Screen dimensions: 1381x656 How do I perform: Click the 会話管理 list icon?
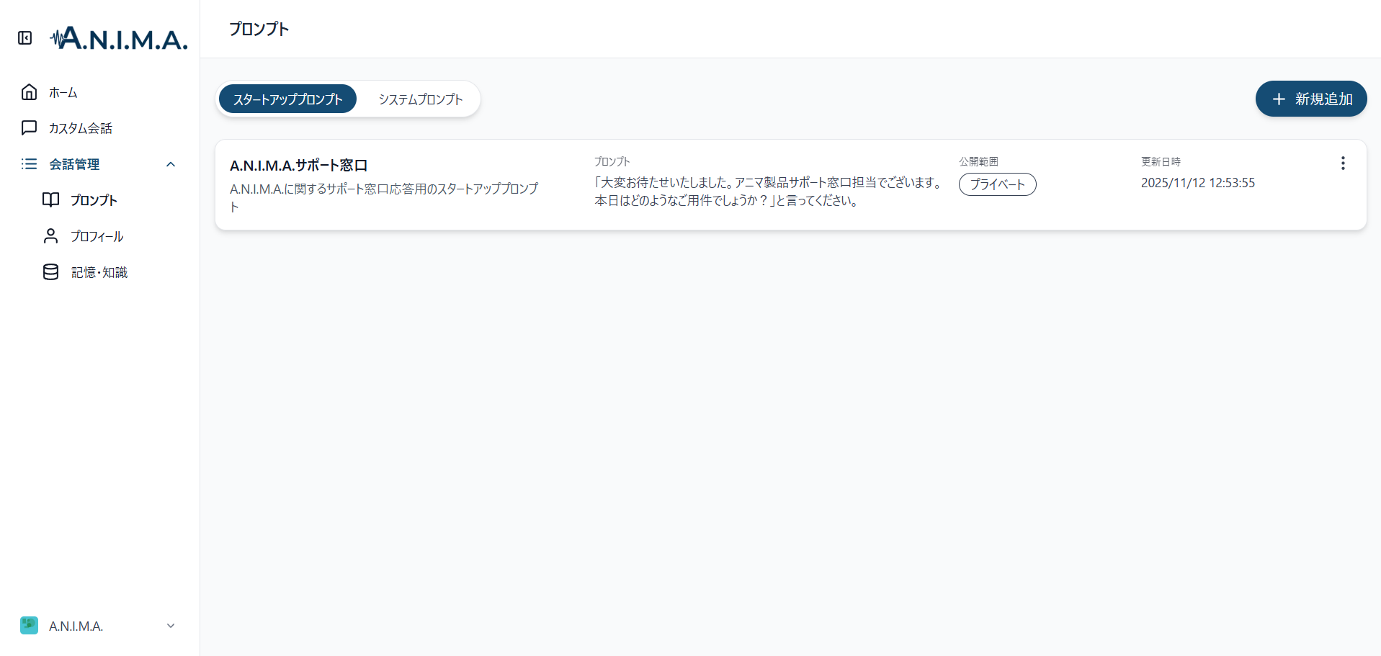tap(29, 163)
